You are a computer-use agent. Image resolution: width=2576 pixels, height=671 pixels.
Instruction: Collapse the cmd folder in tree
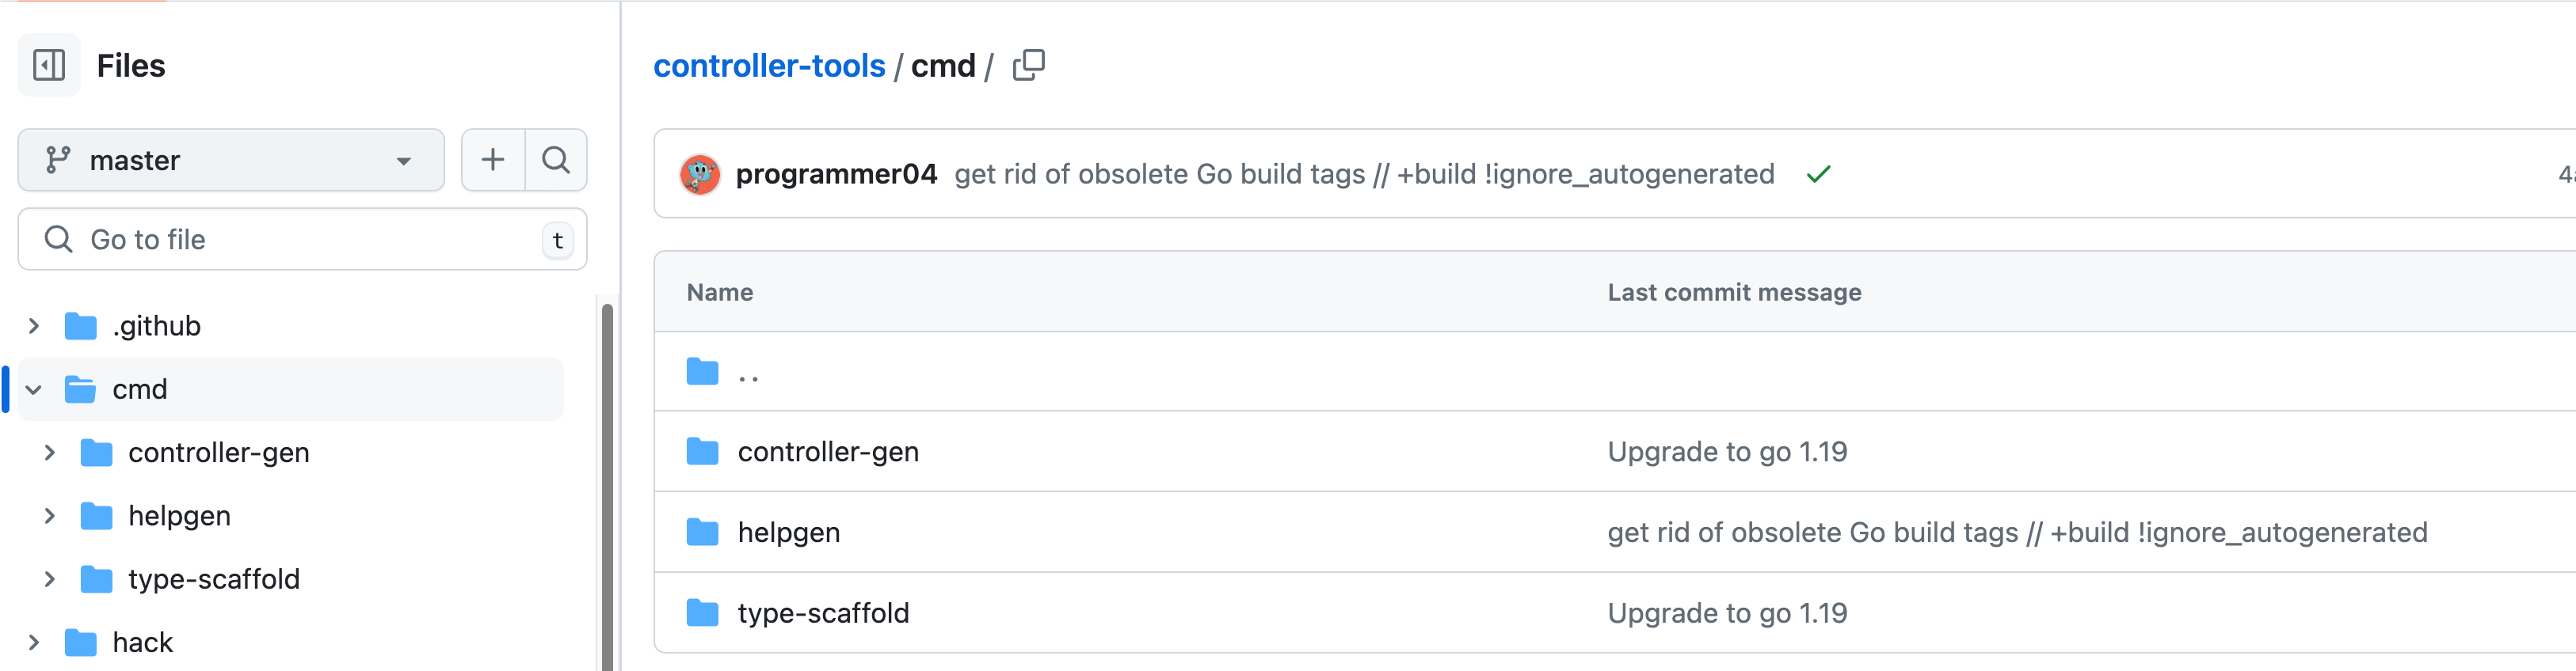point(34,389)
